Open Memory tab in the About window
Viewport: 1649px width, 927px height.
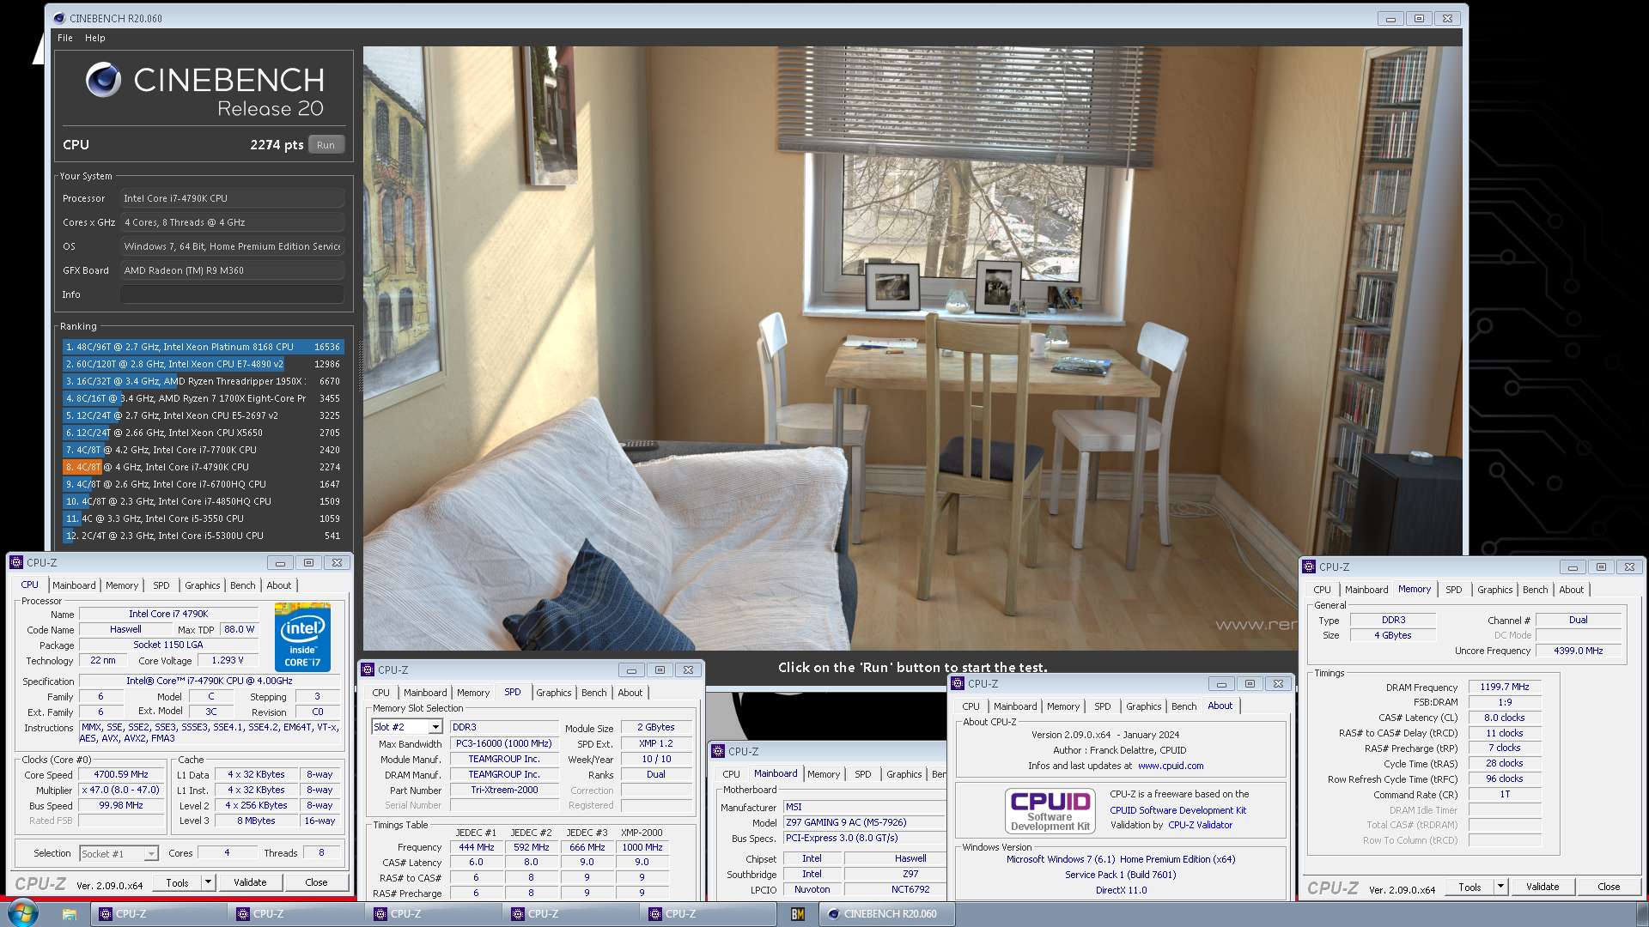point(1063,706)
